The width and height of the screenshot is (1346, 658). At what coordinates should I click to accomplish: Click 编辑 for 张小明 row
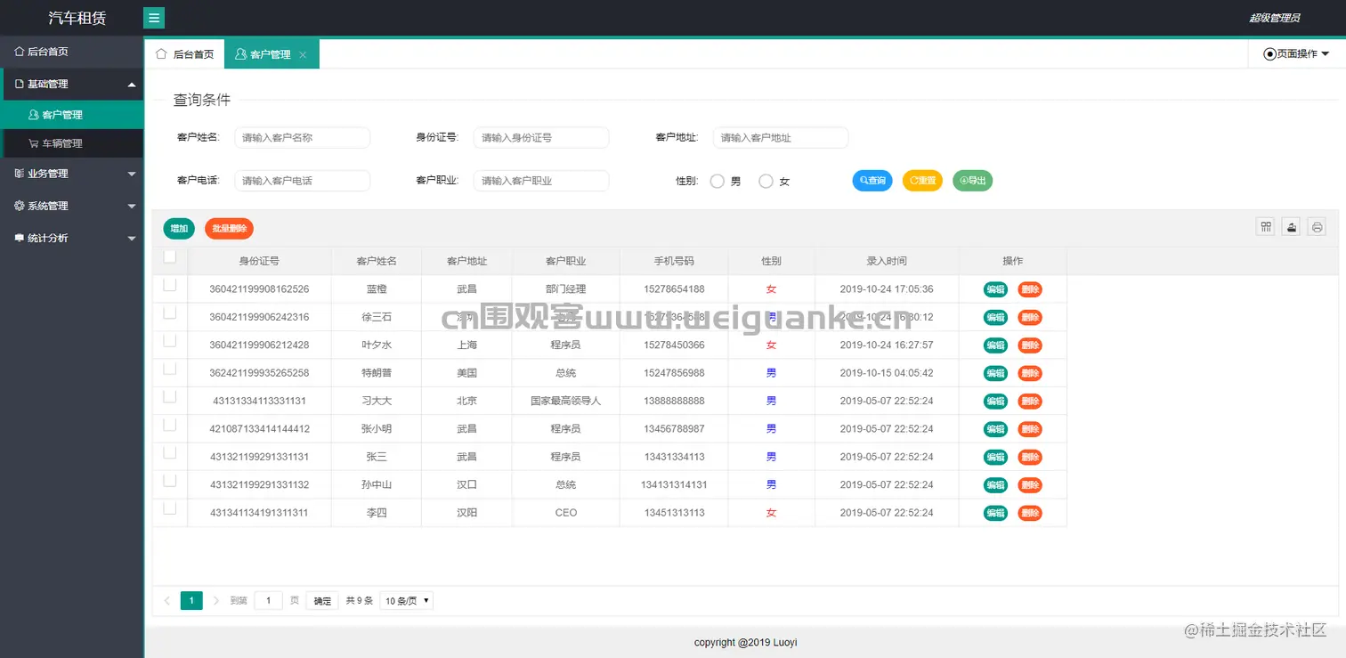[x=995, y=429]
